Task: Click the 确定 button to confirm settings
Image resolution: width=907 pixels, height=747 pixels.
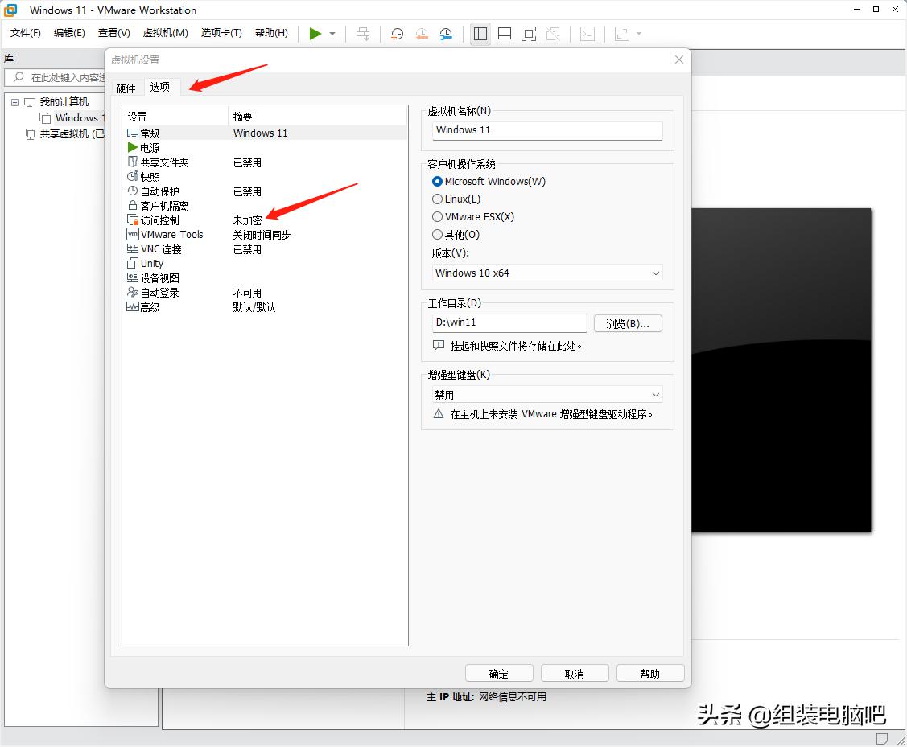Action: (499, 673)
